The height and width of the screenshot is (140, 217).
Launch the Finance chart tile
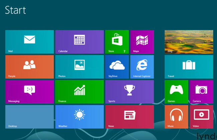pos(79,92)
